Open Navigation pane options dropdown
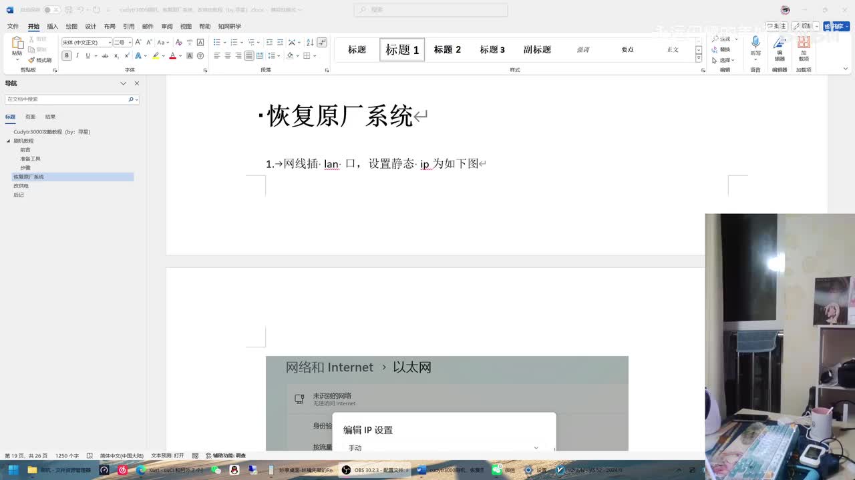Image resolution: width=855 pixels, height=480 pixels. coord(123,83)
